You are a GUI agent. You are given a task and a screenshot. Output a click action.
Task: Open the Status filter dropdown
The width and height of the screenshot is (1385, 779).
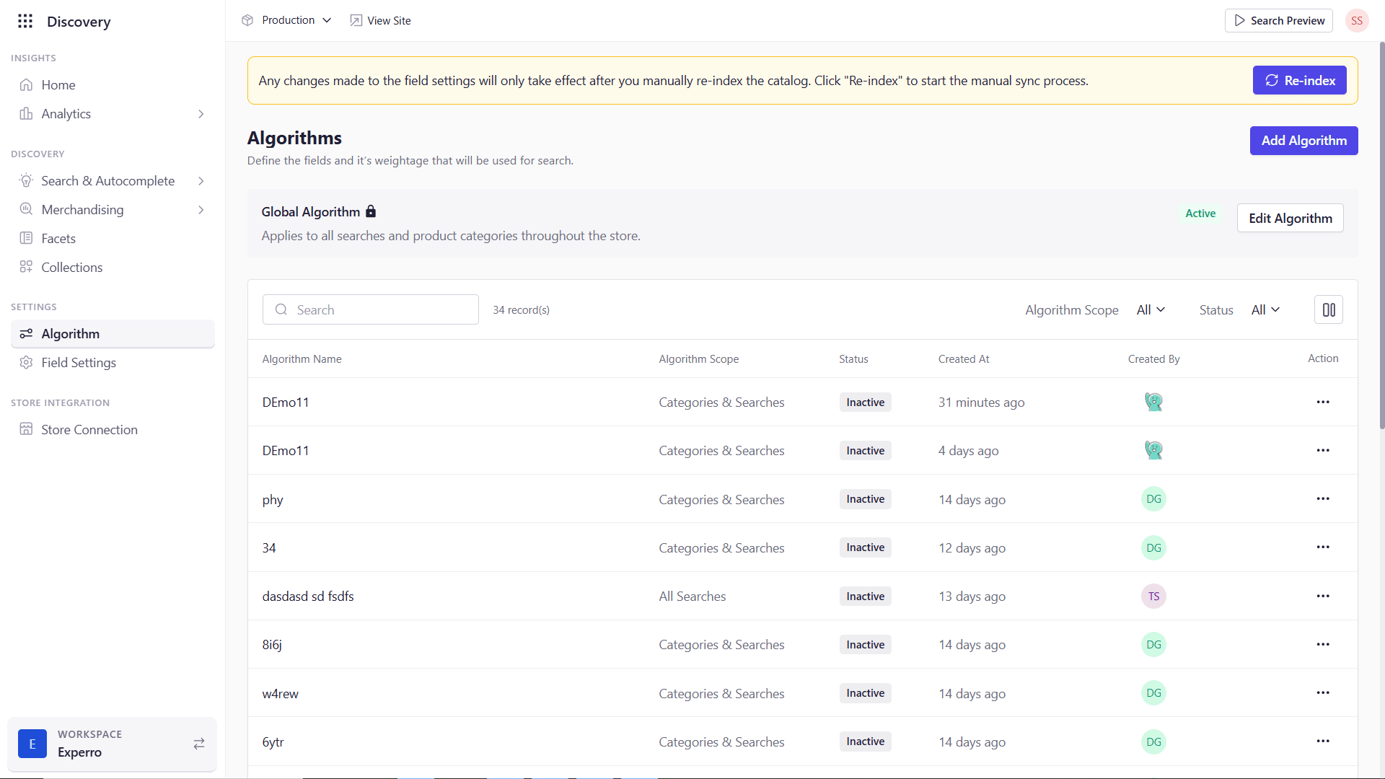tap(1265, 310)
